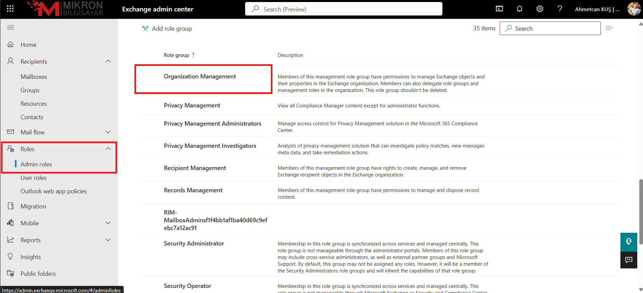Go to Home navigation item

(28, 44)
